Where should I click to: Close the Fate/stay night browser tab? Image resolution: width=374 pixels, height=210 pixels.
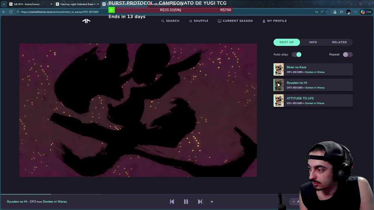(98, 4)
